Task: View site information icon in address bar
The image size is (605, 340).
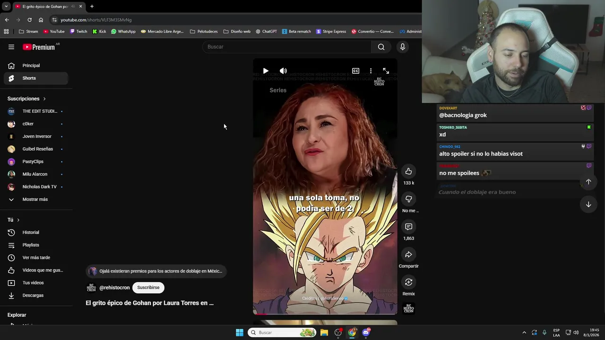Action: pyautogui.click(x=55, y=20)
